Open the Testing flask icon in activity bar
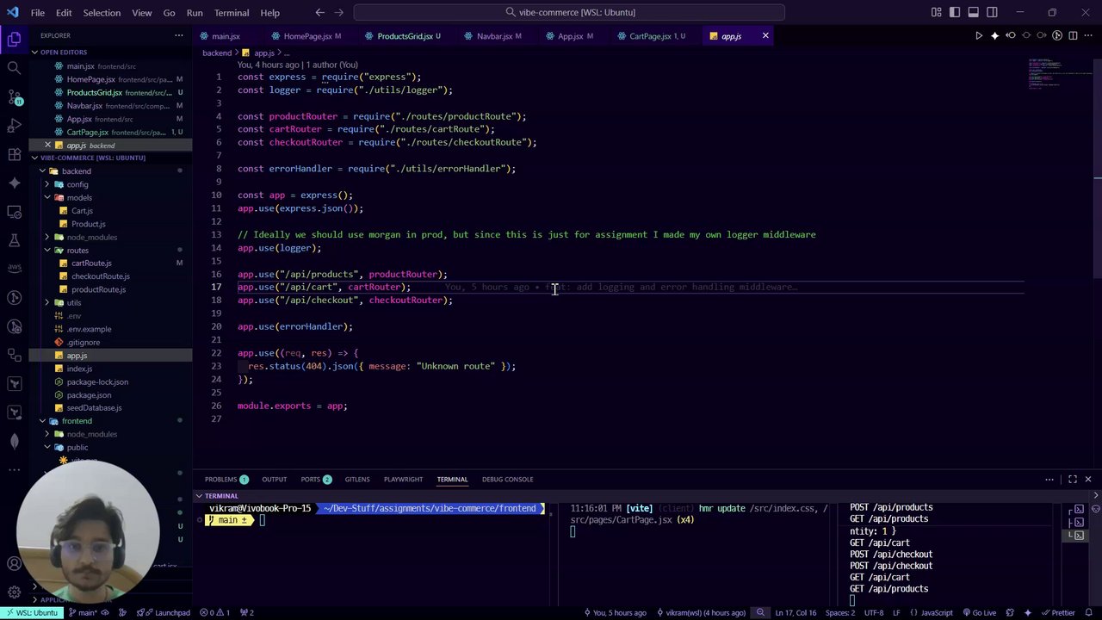 click(x=14, y=240)
